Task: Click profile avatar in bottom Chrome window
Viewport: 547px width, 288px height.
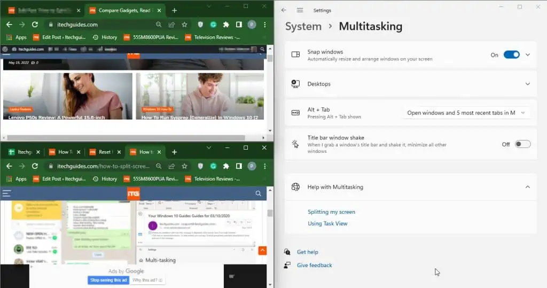Action: [252, 166]
